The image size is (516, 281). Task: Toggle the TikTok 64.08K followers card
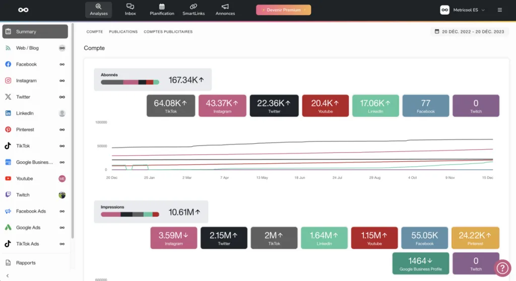171,106
